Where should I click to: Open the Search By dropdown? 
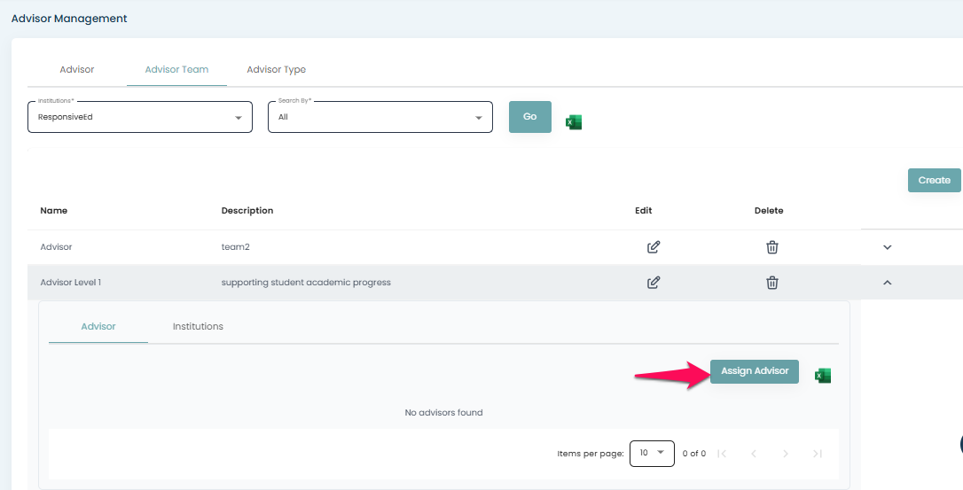point(380,117)
